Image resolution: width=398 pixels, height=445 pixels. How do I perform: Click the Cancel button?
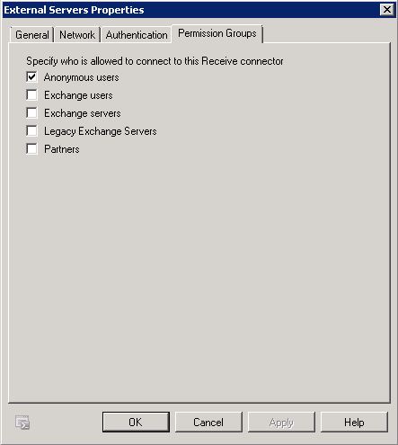pyautogui.click(x=208, y=422)
